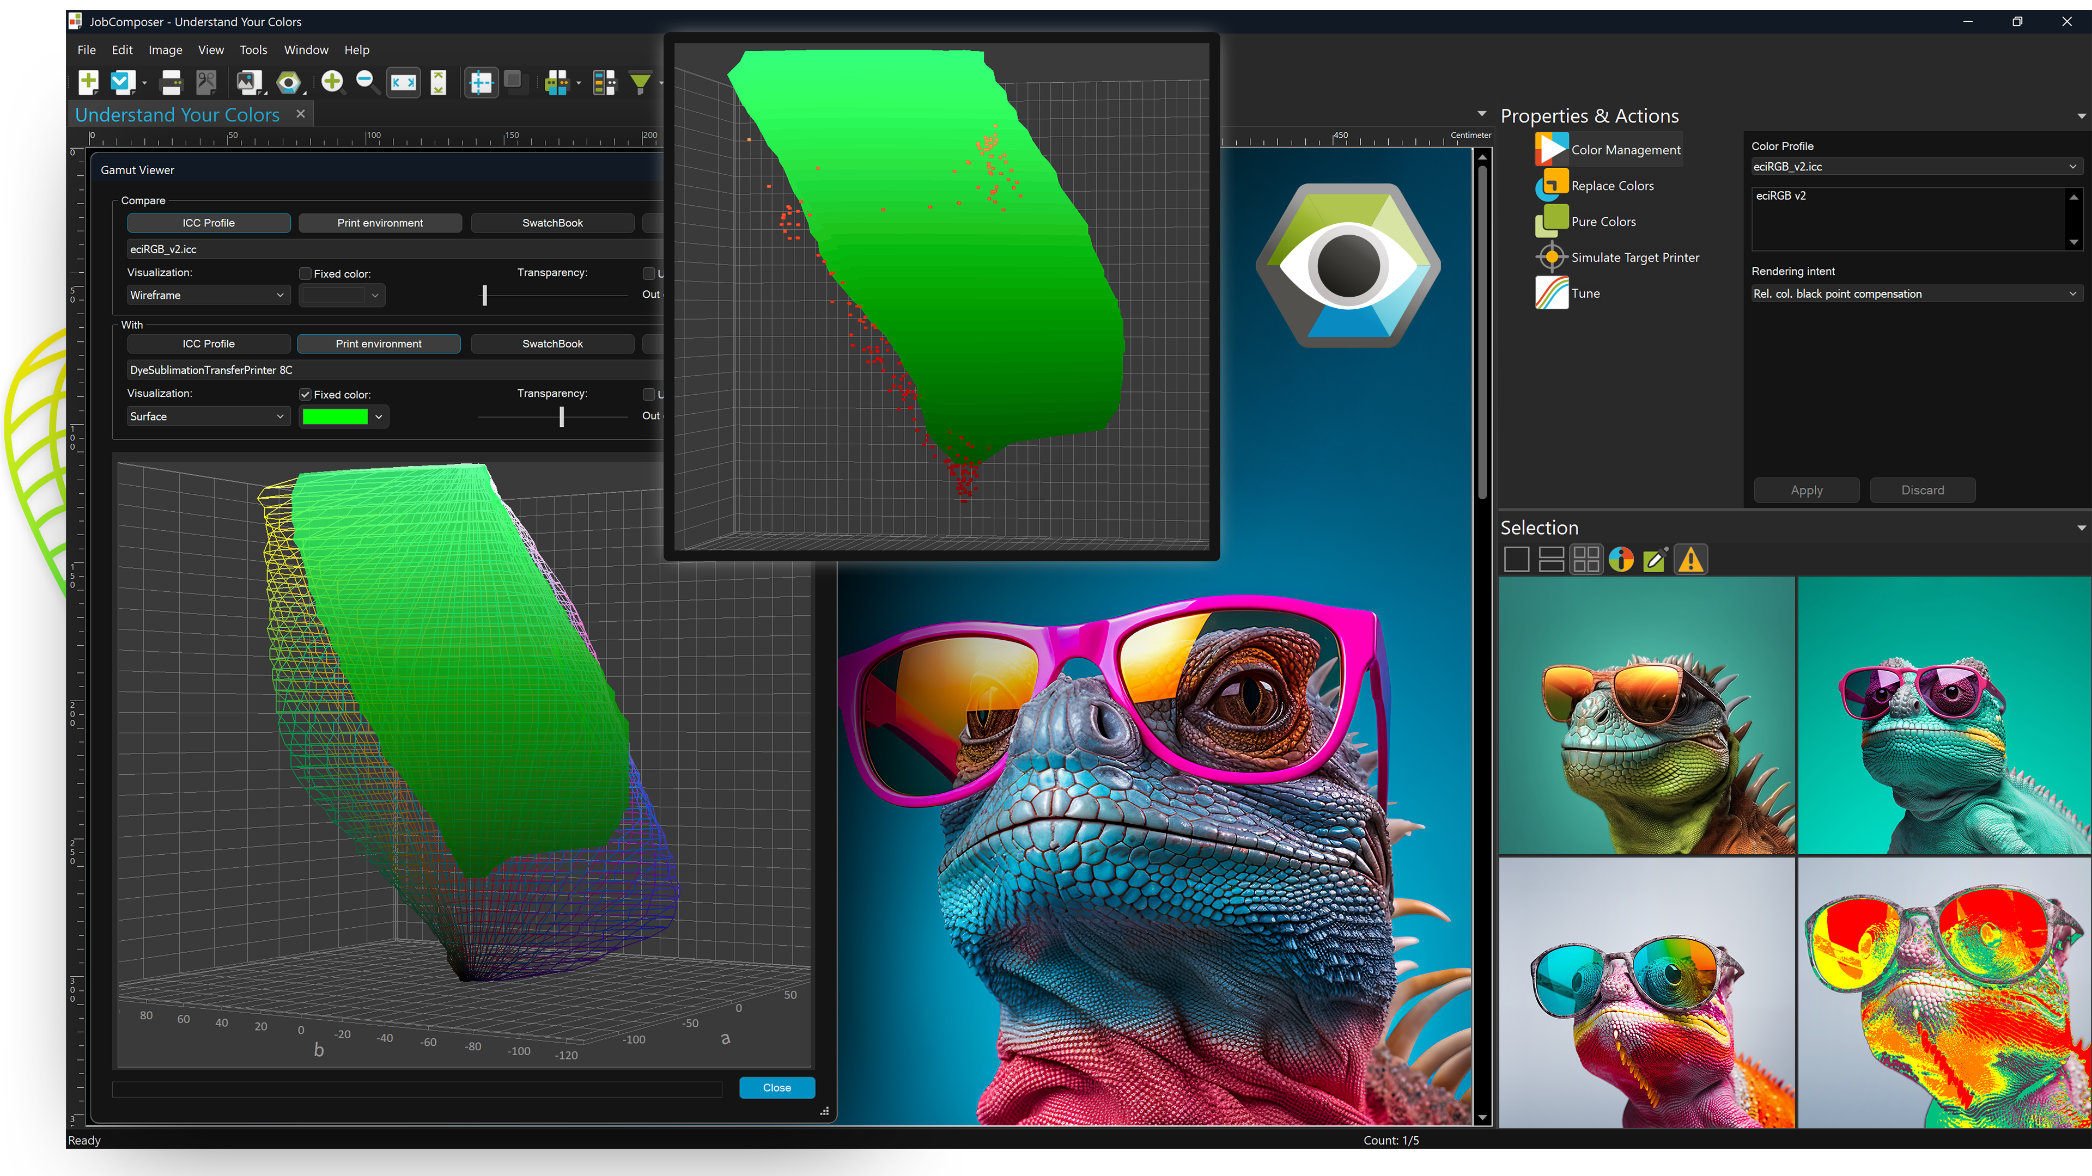Click the Fit to Width toolbar icon
This screenshot has height=1176, width=2092.
pos(403,82)
